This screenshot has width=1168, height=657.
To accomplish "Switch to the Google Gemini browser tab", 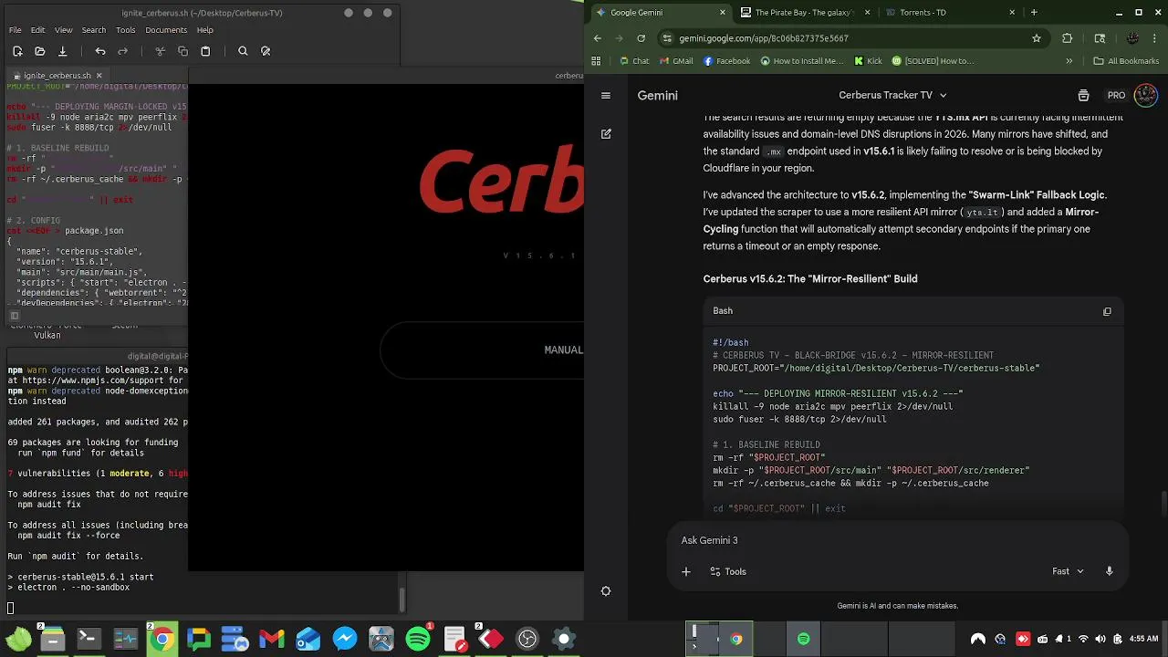I will pyautogui.click(x=660, y=13).
